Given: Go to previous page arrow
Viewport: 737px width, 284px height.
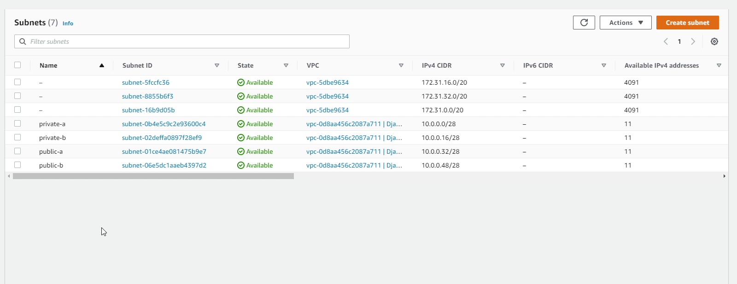Looking at the screenshot, I should pos(666,41).
